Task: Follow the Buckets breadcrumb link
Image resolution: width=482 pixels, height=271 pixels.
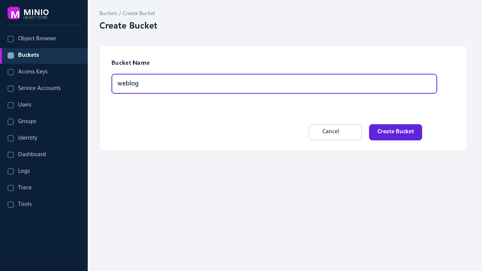Action: (x=108, y=14)
